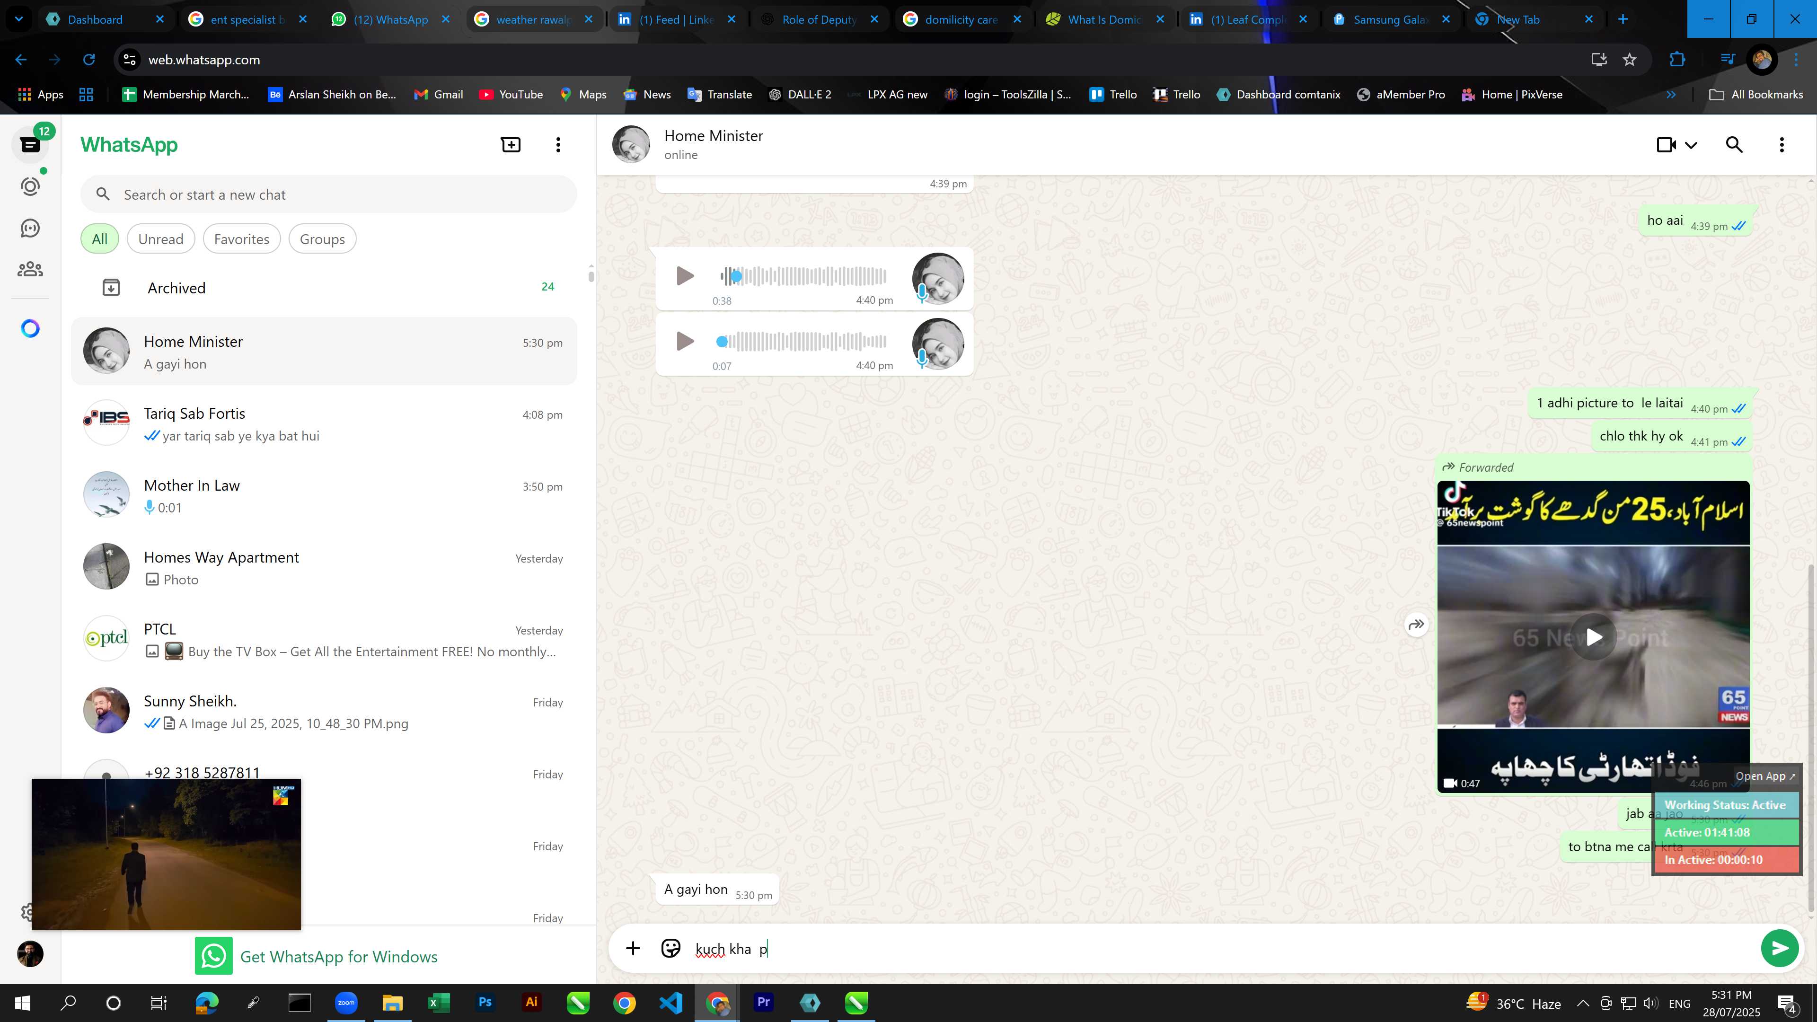This screenshot has width=1817, height=1022.
Task: Open the Status updates icon in sidebar
Action: point(30,186)
